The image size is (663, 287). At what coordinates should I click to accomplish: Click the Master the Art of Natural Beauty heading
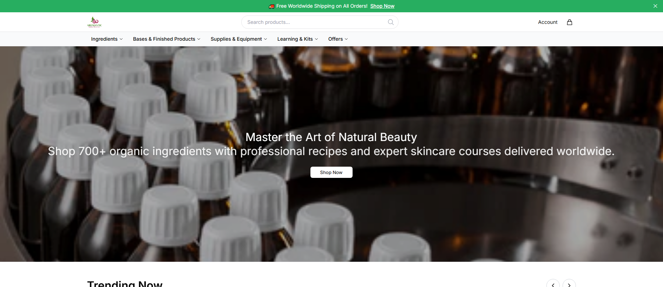click(331, 137)
